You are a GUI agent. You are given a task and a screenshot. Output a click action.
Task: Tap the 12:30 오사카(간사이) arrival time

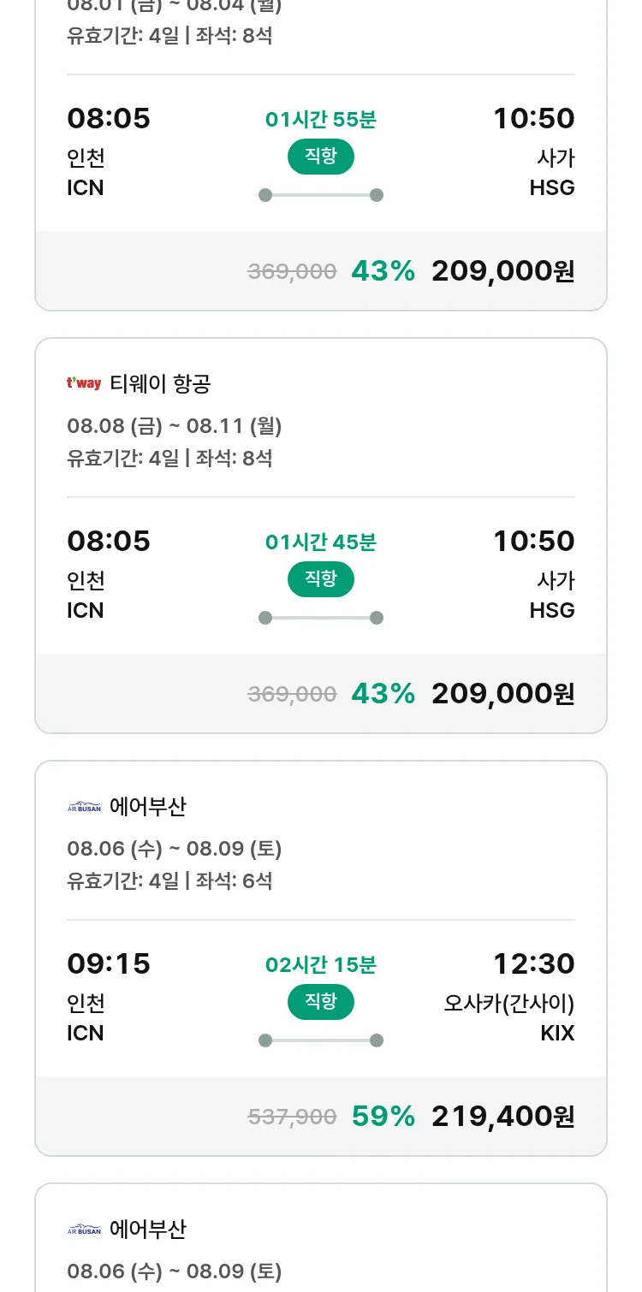pyautogui.click(x=533, y=963)
